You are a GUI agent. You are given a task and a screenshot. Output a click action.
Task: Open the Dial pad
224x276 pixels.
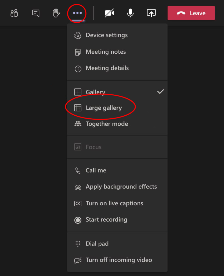pos(97,244)
